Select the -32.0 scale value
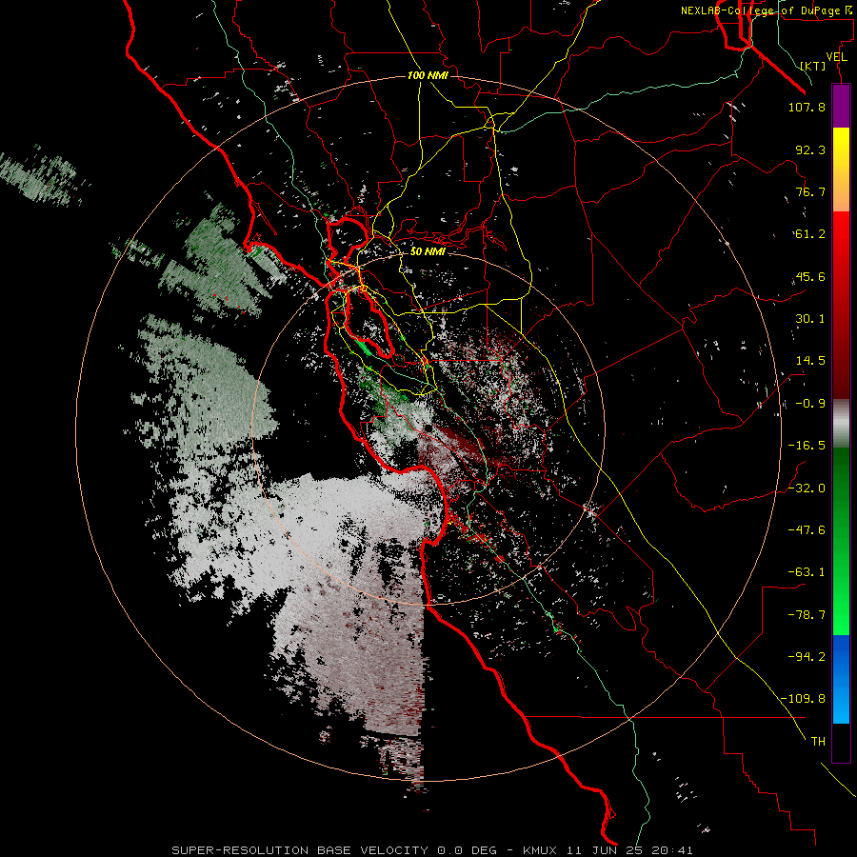This screenshot has height=857, width=857. (x=807, y=488)
